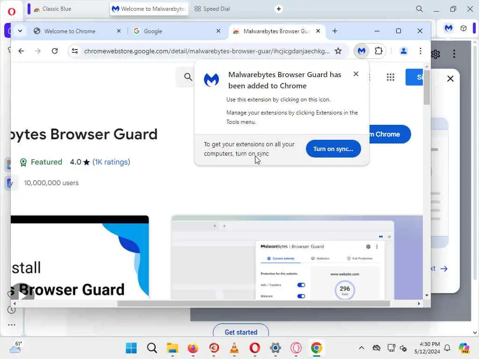This screenshot has height=359, width=479.
Task: Bookmark this page with the star icon
Action: 338,51
